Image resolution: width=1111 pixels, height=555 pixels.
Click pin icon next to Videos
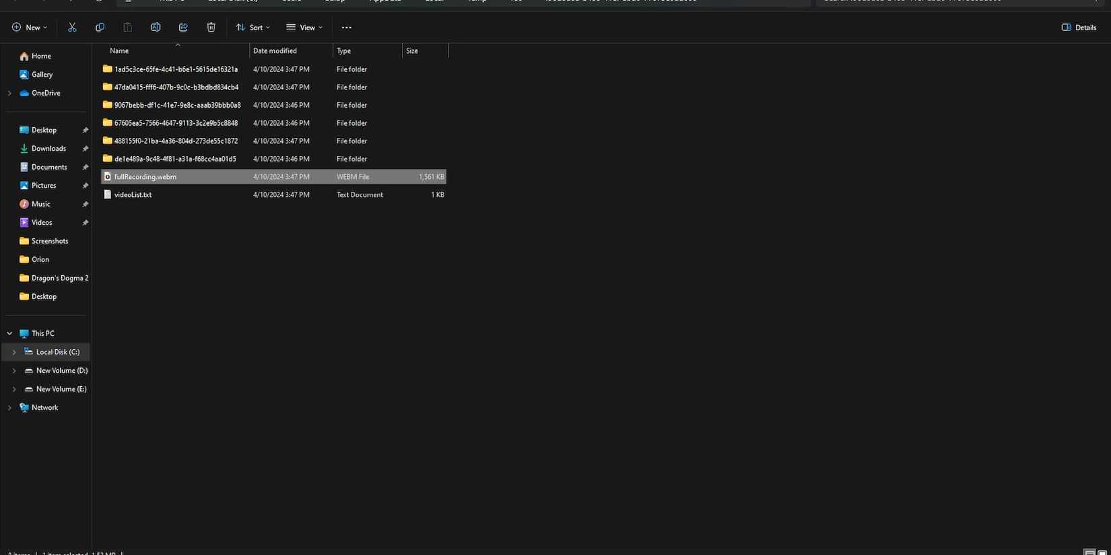click(85, 223)
